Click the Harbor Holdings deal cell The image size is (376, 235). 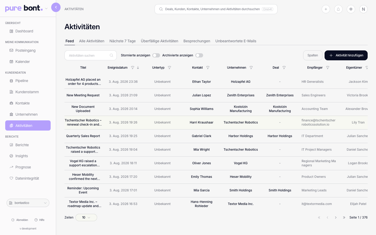point(280,136)
